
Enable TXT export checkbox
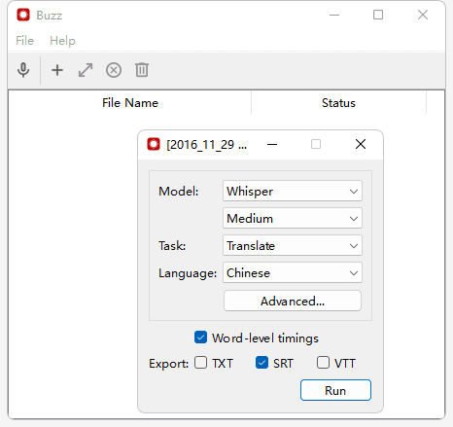pos(200,363)
